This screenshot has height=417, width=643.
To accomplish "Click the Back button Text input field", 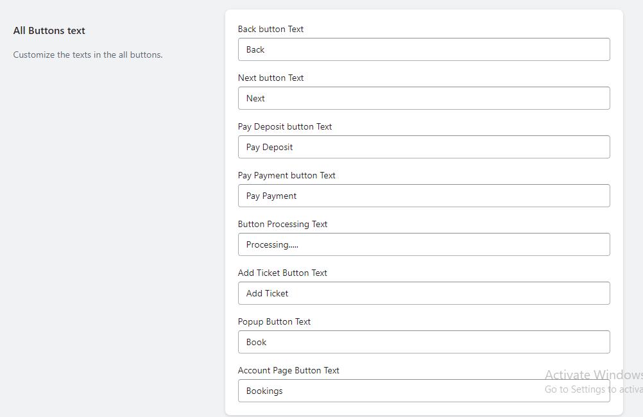I will tap(424, 49).
